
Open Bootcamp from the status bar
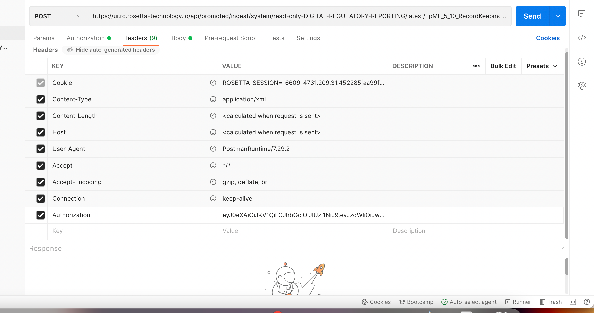point(416,302)
